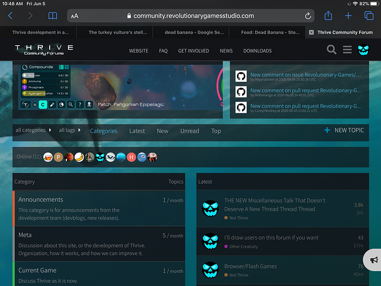Expand the 'all tags' dropdown
This screenshot has height=286, width=381.
(x=69, y=130)
